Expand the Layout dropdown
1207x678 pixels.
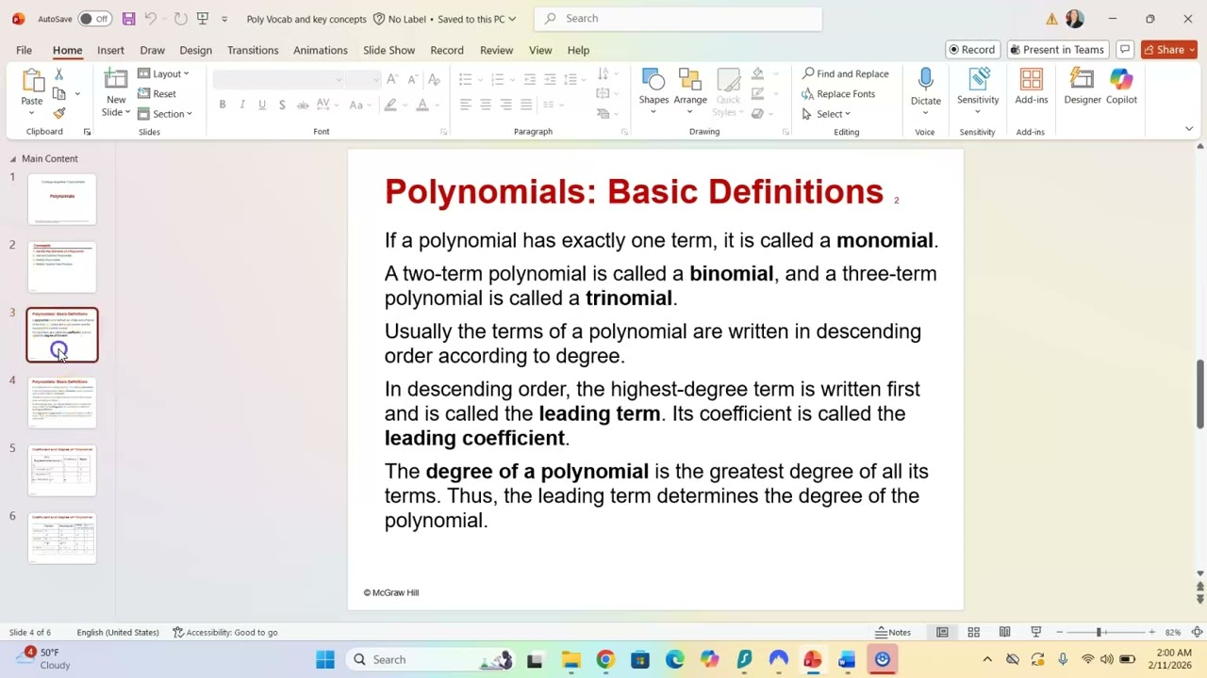pos(164,73)
